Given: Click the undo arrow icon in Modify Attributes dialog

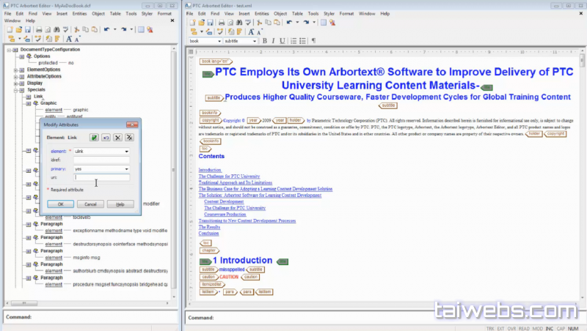Looking at the screenshot, I should (106, 137).
